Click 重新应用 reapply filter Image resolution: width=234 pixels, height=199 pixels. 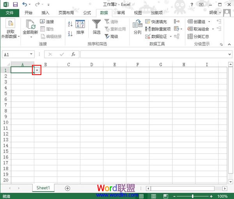(115, 29)
